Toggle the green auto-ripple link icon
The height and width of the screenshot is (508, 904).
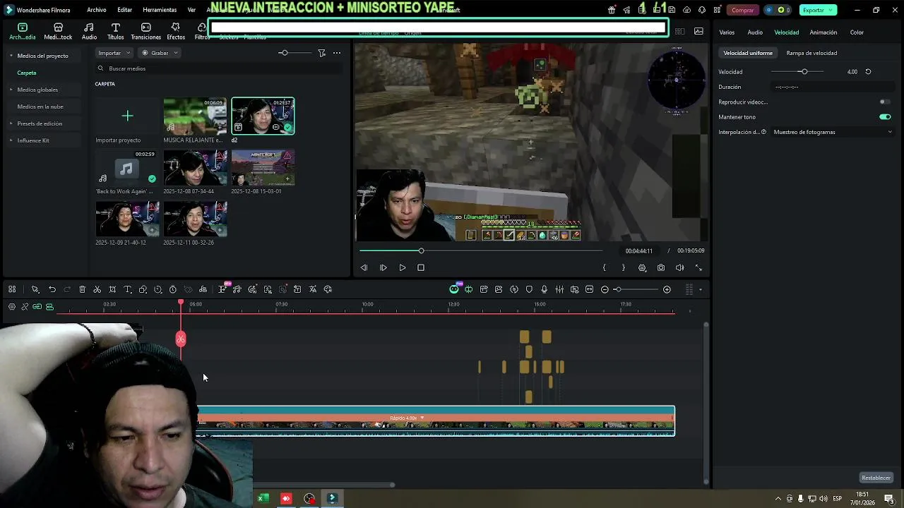37,307
